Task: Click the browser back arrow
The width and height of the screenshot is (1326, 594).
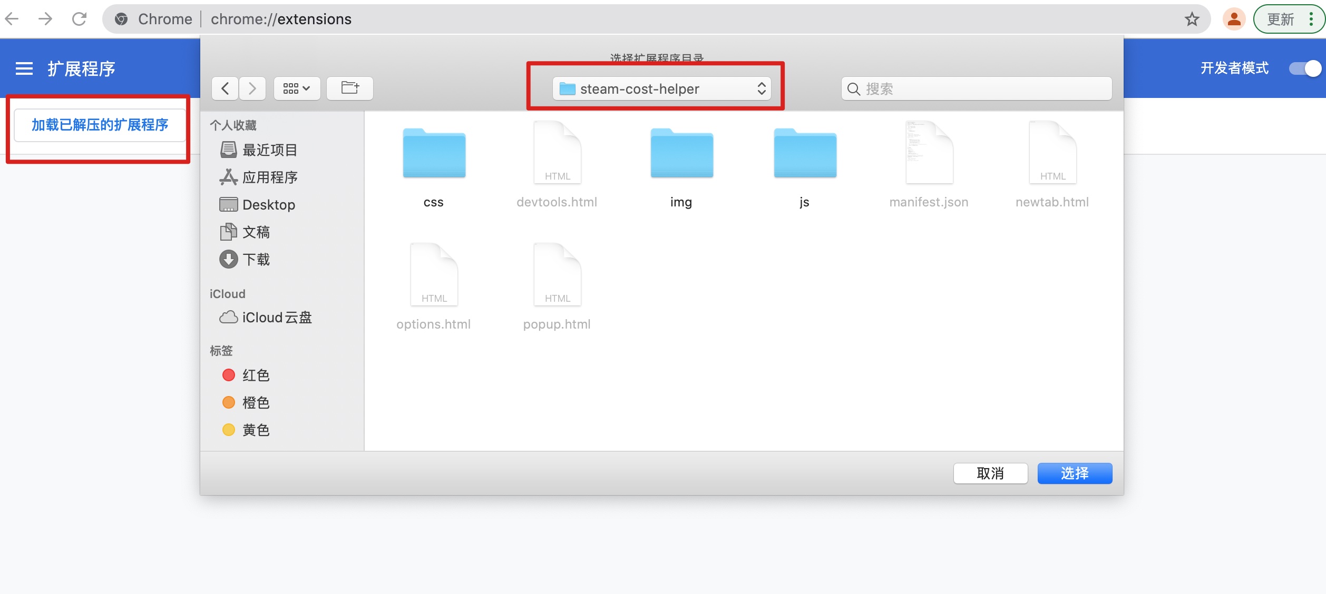Action: point(12,19)
